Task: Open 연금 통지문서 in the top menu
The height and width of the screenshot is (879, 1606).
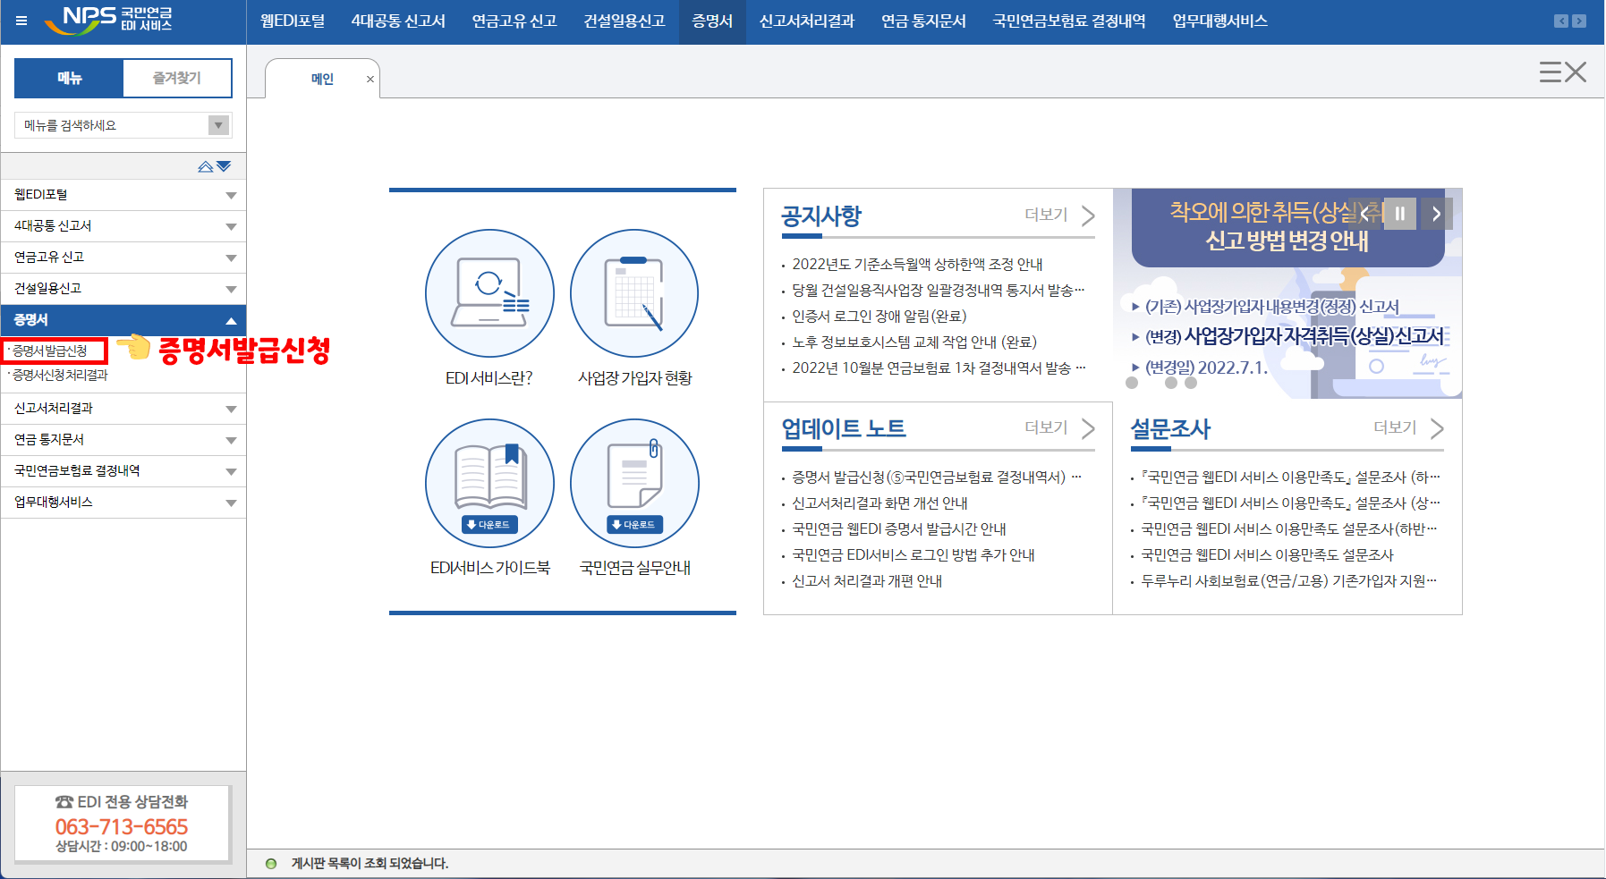Action: (x=924, y=21)
